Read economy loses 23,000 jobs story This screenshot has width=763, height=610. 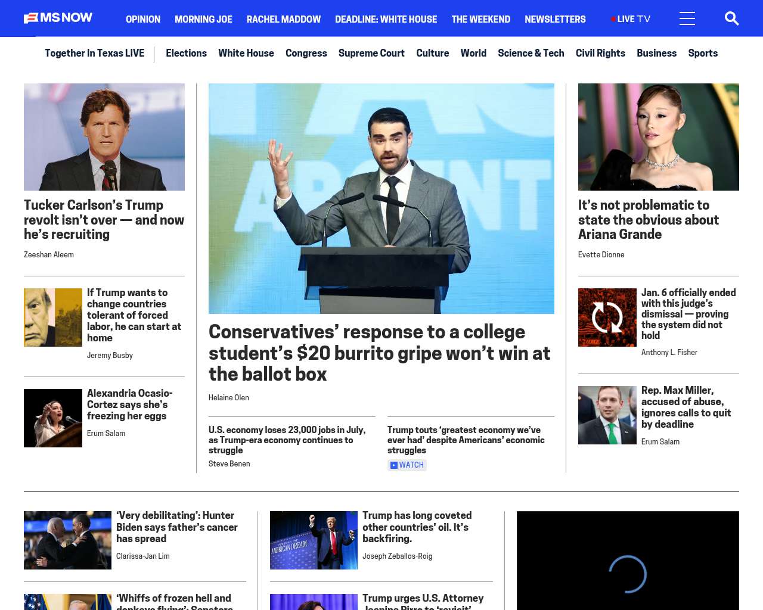[287, 440]
